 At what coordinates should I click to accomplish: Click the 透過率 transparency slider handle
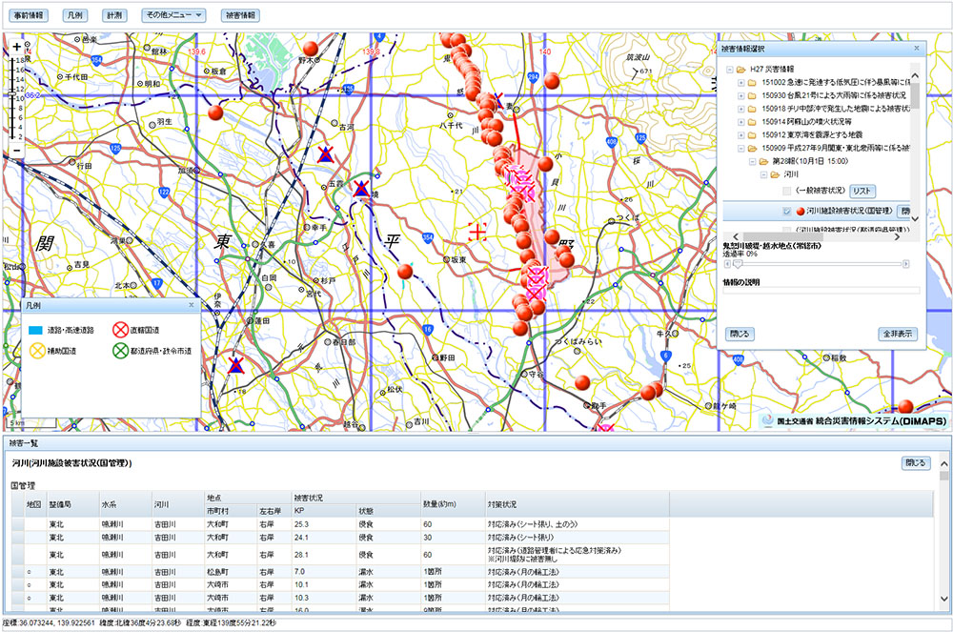tap(736, 263)
